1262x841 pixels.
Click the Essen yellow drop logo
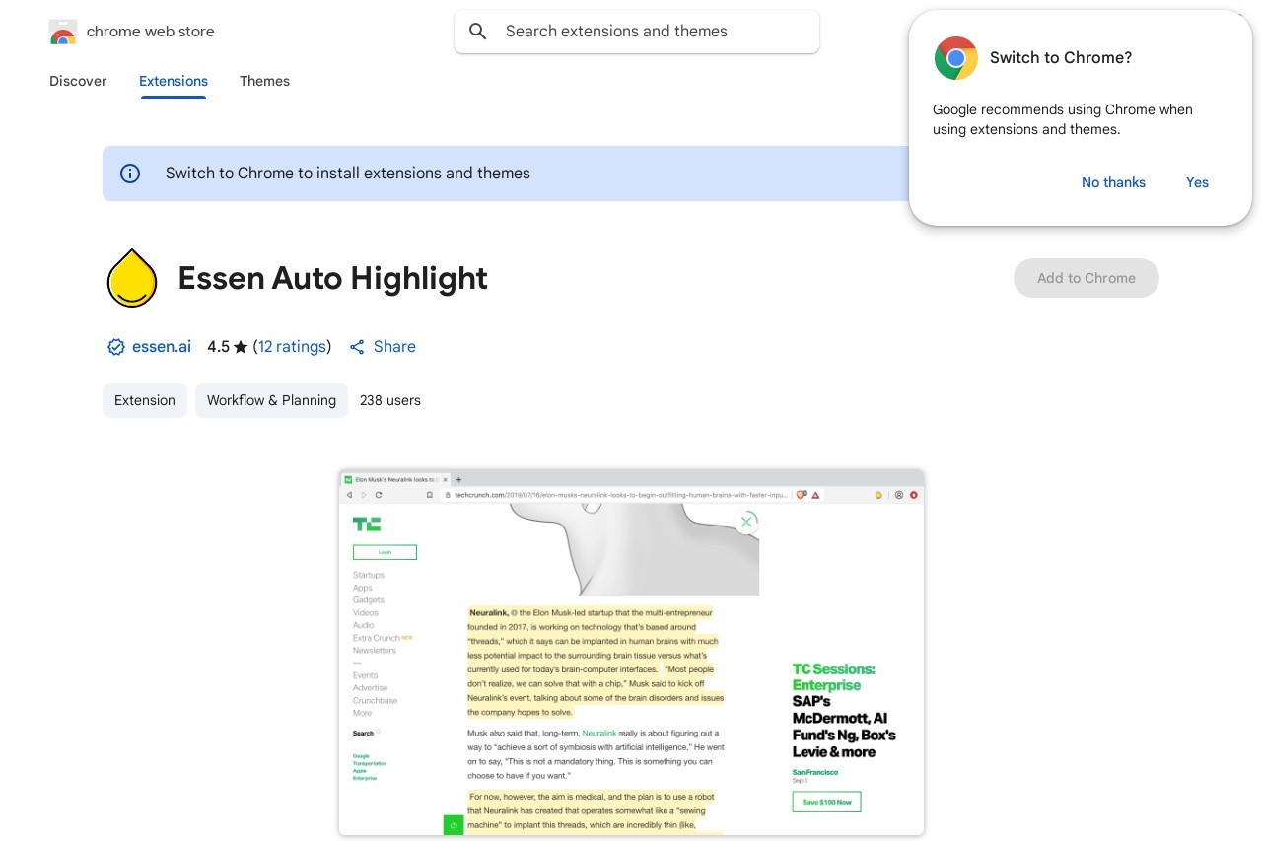[132, 278]
